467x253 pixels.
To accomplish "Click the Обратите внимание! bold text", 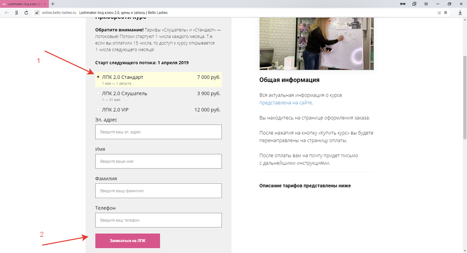I will (119, 30).
